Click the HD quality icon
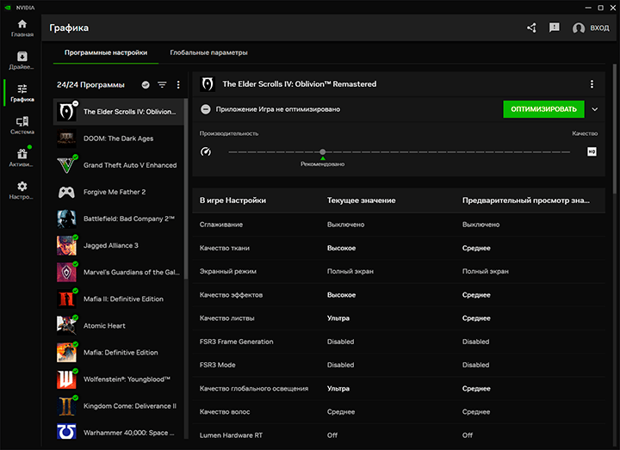The image size is (620, 450). point(592,151)
